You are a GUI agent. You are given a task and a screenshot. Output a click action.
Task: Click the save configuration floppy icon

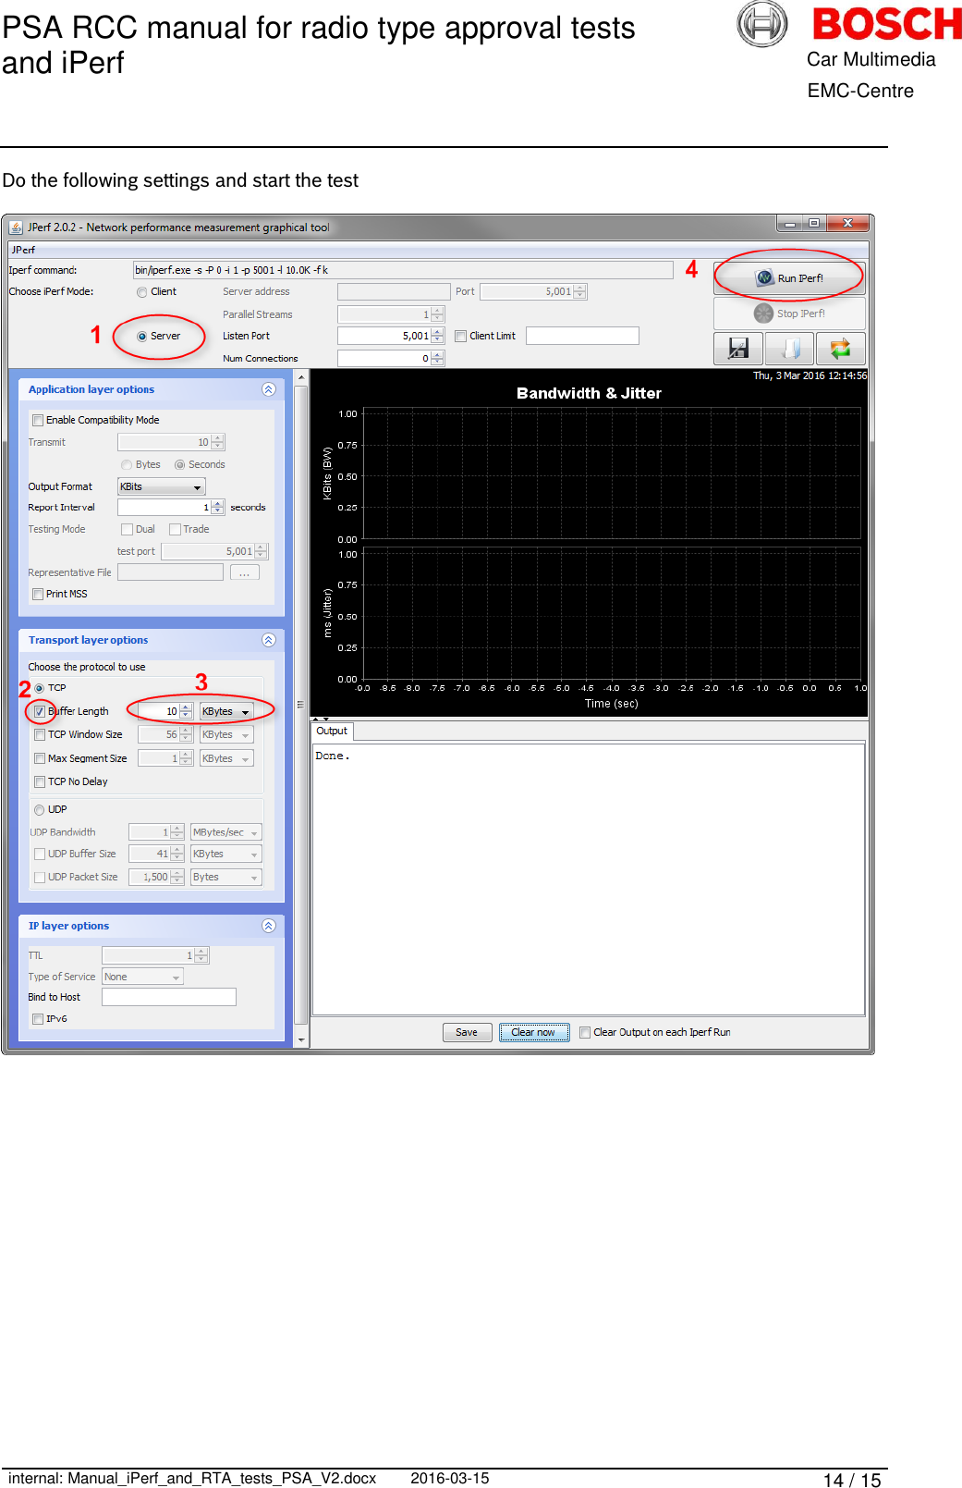click(x=738, y=349)
